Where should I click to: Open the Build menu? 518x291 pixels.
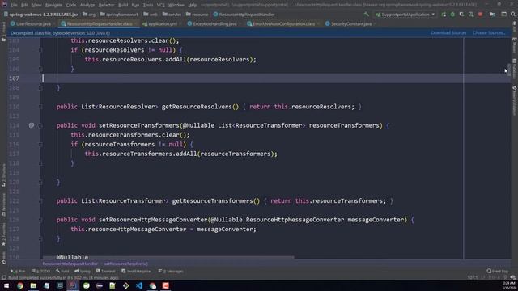(123, 5)
